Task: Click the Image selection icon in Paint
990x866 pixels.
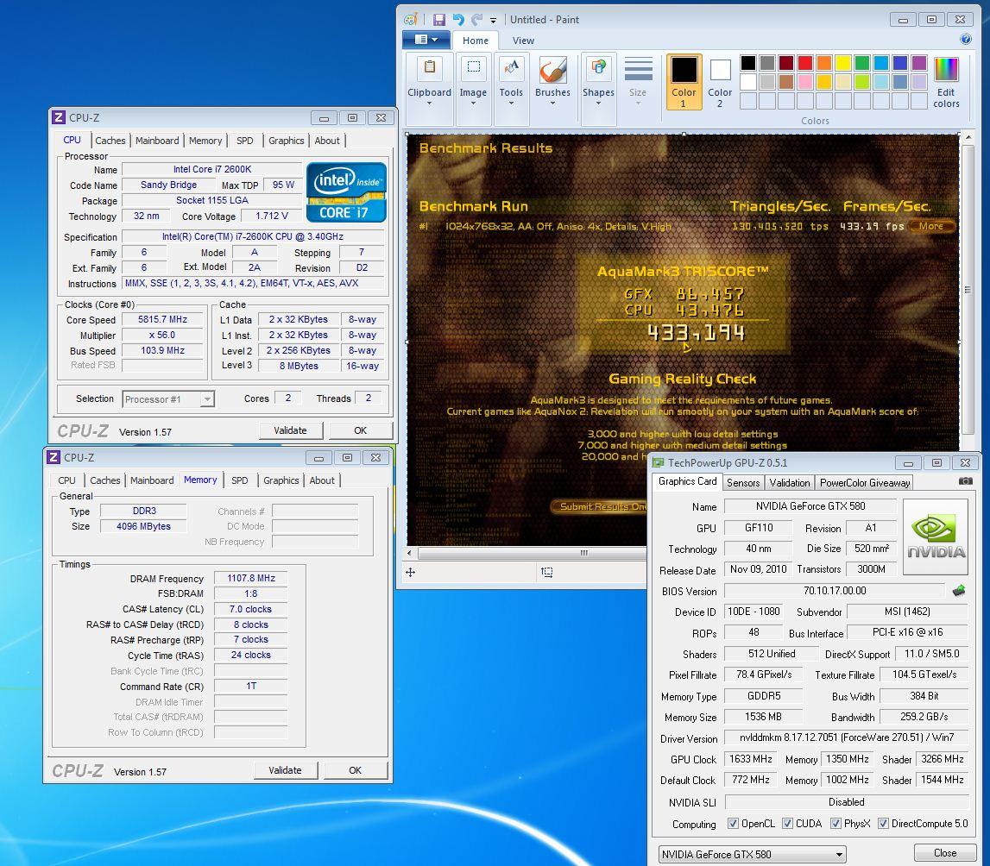Action: (473, 67)
